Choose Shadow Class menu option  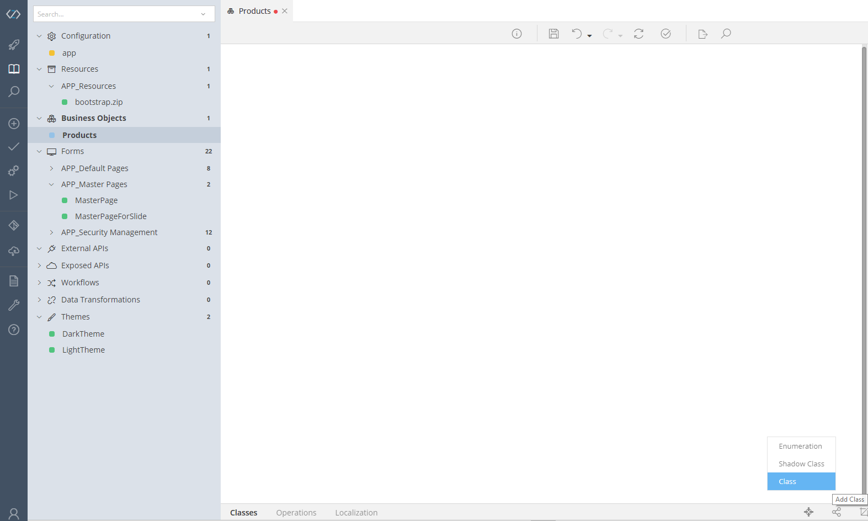pos(801,464)
